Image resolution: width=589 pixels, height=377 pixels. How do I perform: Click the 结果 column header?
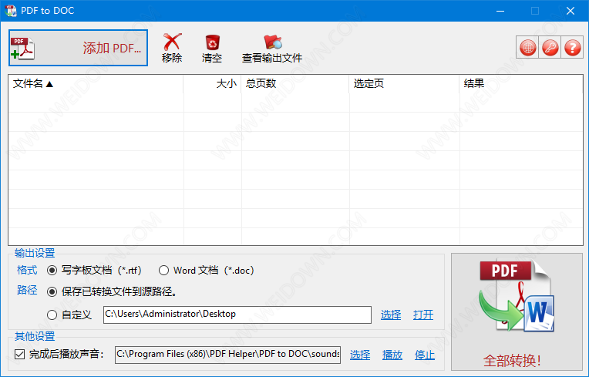point(521,83)
